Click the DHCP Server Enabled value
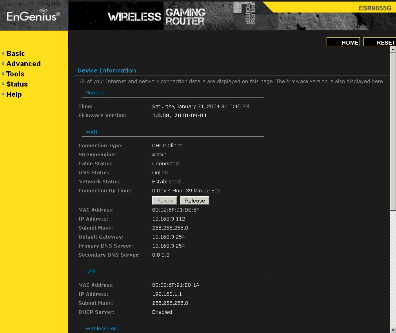 [162, 312]
